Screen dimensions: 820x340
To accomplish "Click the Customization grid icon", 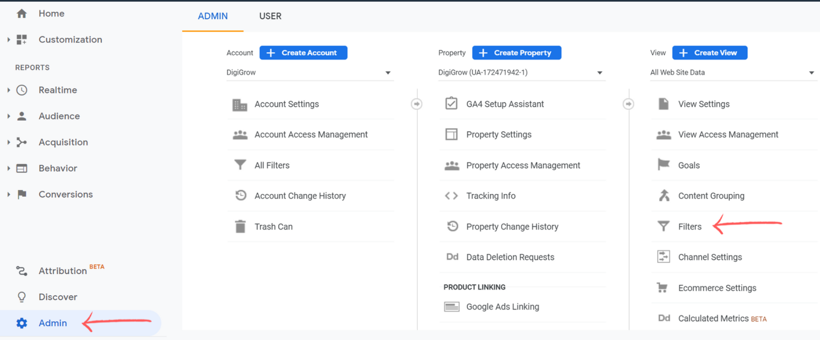I will pos(21,40).
